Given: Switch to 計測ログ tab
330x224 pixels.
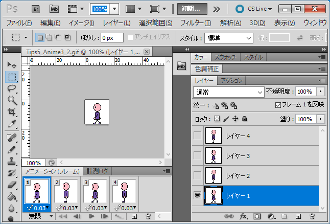Looking at the screenshot, I should tap(97, 171).
